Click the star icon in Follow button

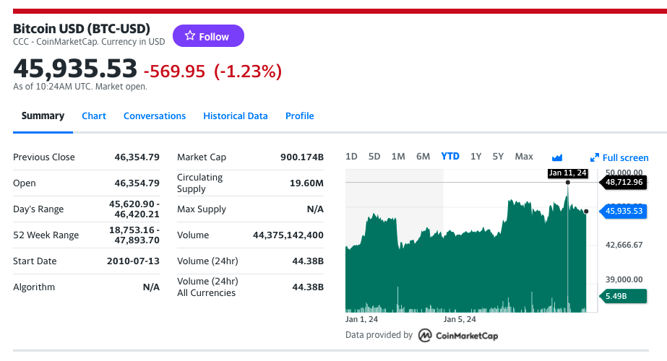coord(190,36)
